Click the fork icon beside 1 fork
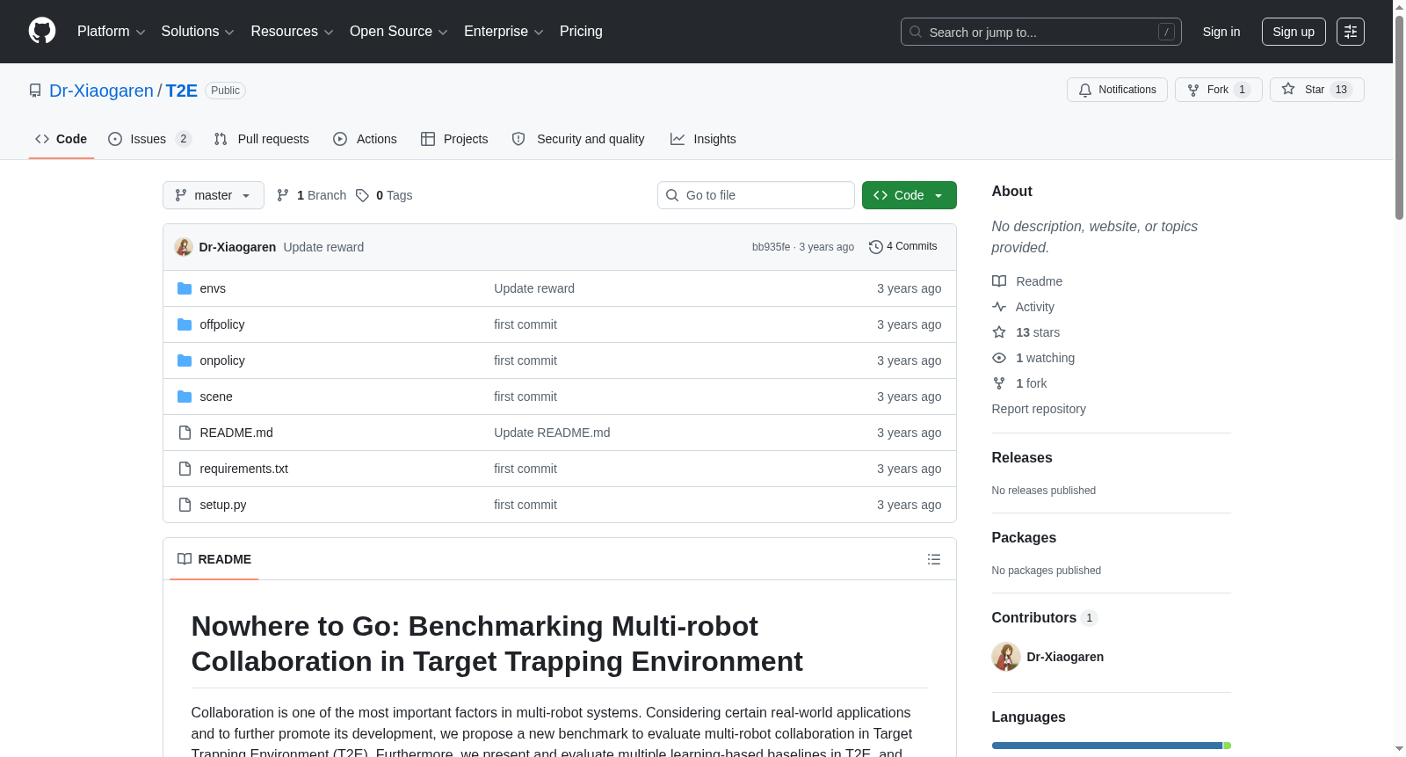This screenshot has width=1406, height=757. [x=999, y=383]
